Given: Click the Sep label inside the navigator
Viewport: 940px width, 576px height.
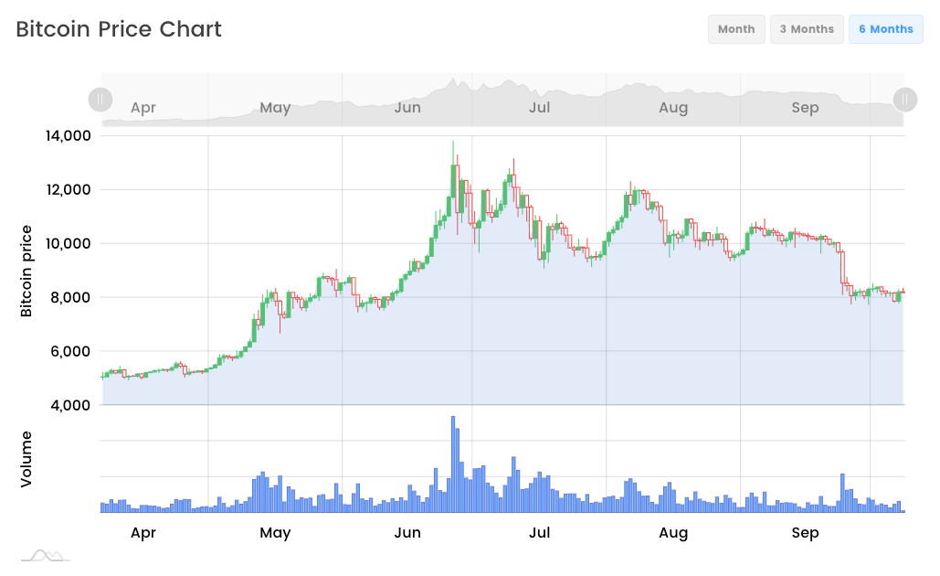Looking at the screenshot, I should click(x=805, y=107).
